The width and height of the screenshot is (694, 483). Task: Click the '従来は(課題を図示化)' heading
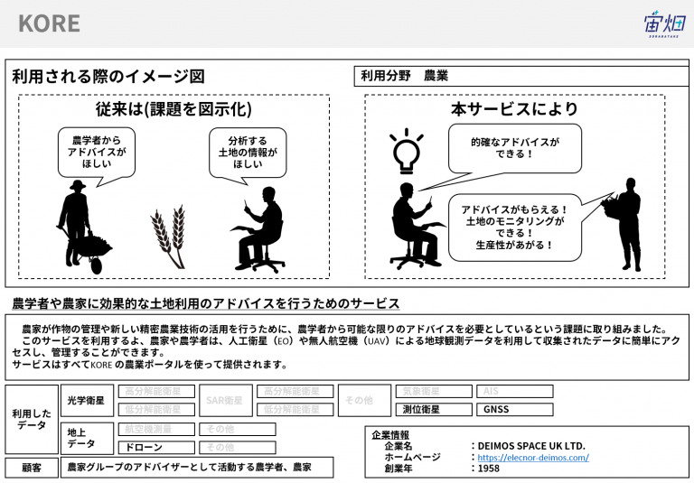(173, 109)
